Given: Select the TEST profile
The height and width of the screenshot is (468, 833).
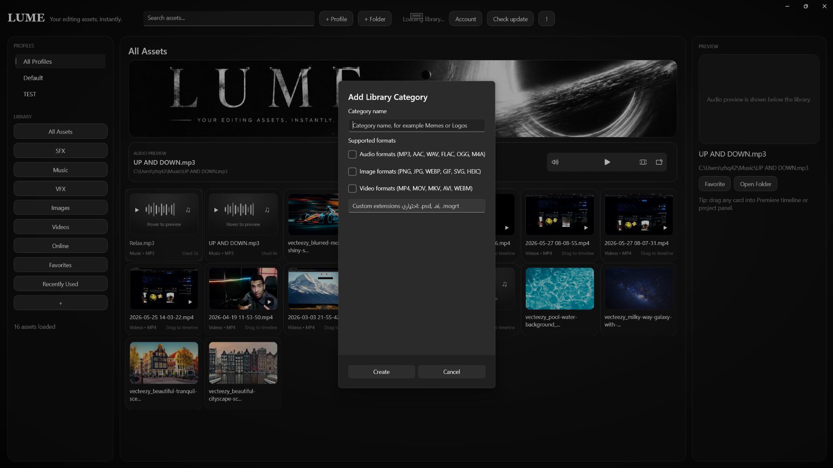Looking at the screenshot, I should (60, 94).
